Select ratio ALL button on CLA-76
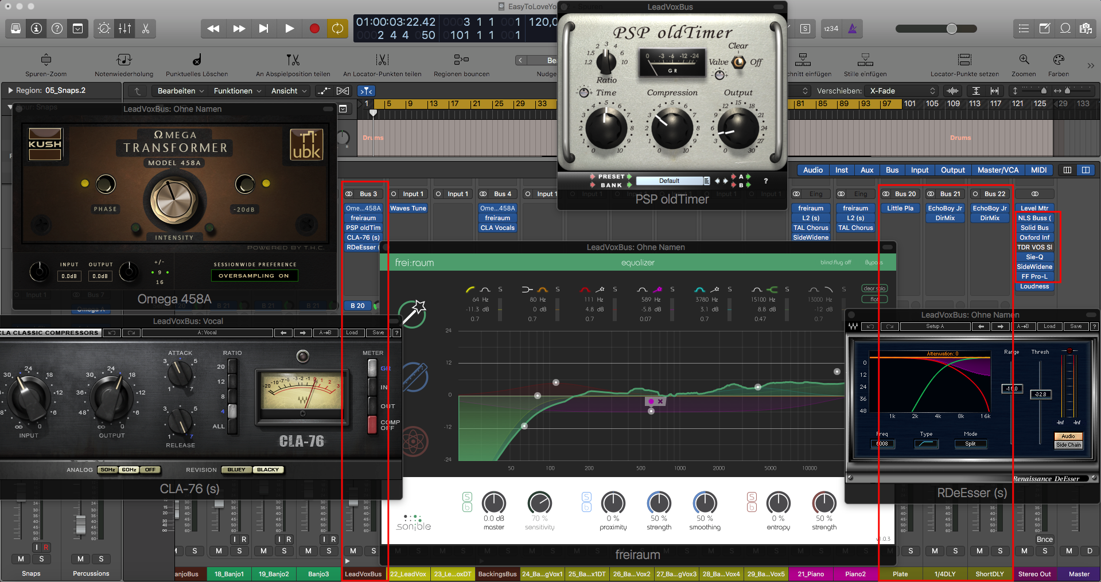This screenshot has height=582, width=1101. [x=232, y=426]
